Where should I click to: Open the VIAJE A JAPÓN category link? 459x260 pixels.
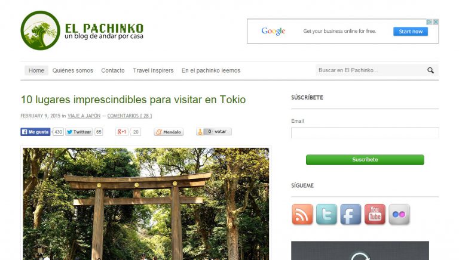pyautogui.click(x=84, y=116)
